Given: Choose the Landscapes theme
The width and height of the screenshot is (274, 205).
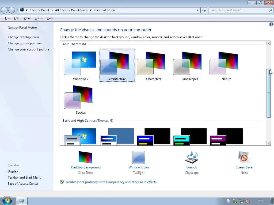Looking at the screenshot, I should 190,66.
